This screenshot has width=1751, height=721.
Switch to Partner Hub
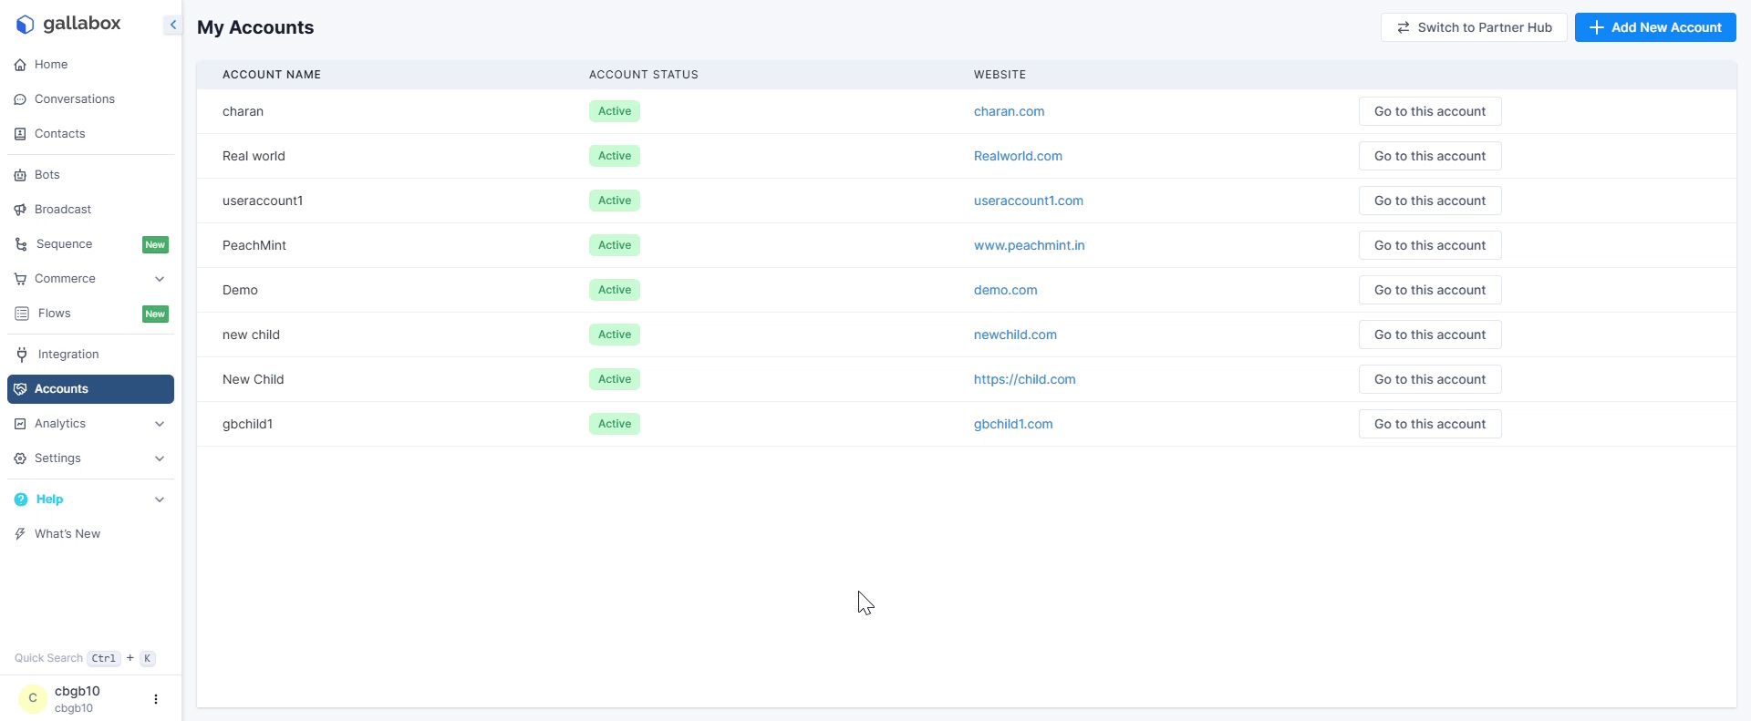(1474, 27)
